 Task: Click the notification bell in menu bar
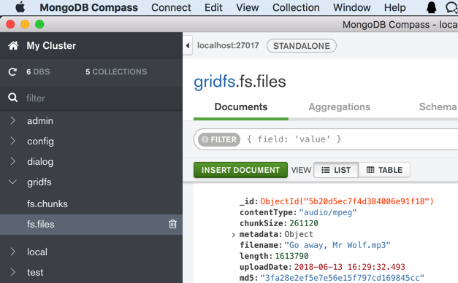[431, 7]
